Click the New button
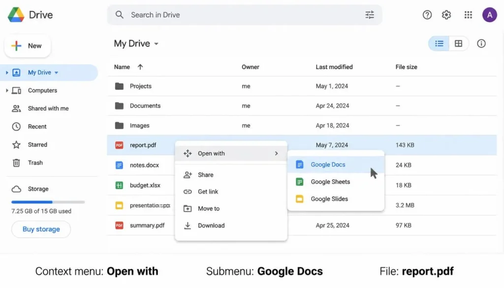504x288 pixels. (x=28, y=46)
